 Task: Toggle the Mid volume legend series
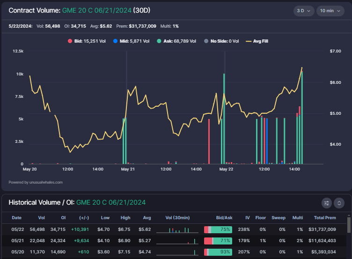pyautogui.click(x=132, y=41)
